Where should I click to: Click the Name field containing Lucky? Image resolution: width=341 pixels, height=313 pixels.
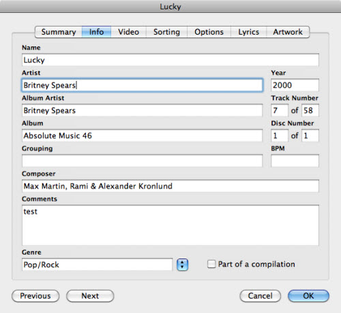click(x=170, y=60)
